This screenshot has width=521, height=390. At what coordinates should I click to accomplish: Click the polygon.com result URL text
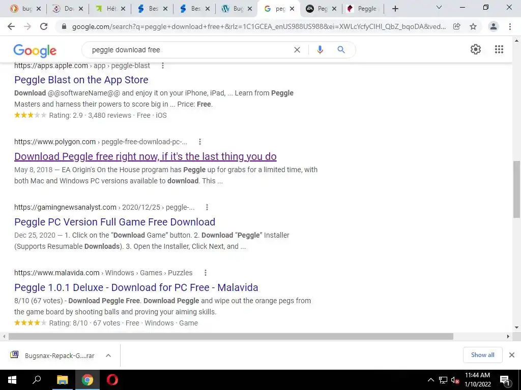101,142
